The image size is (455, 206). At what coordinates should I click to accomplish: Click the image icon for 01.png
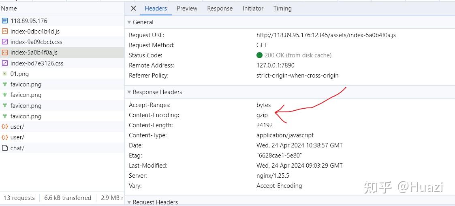click(5, 74)
